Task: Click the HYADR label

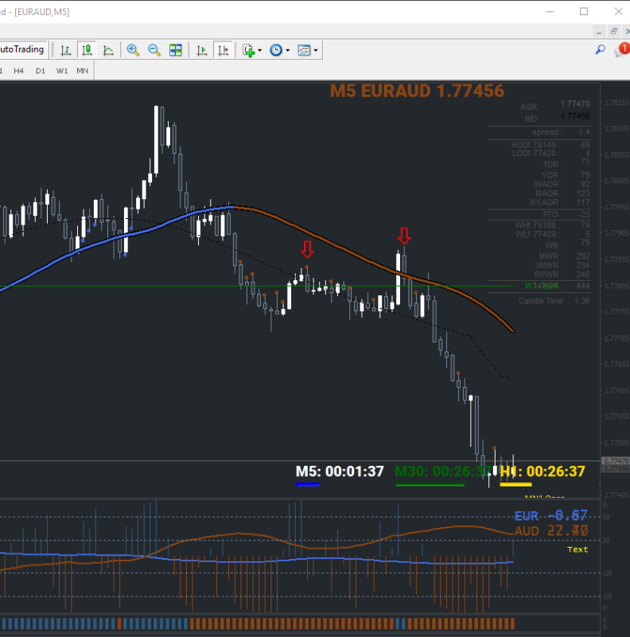Action: pos(546,202)
